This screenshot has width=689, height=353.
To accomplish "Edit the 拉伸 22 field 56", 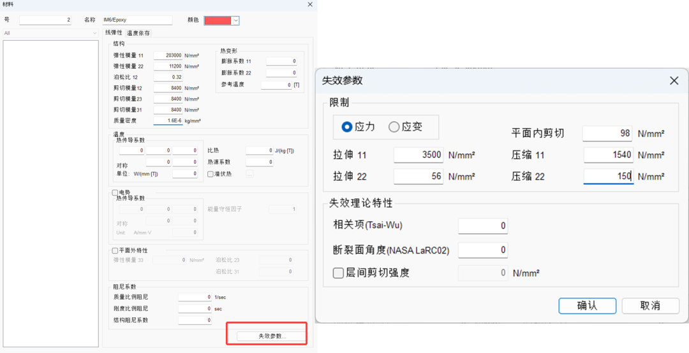I will [x=419, y=176].
